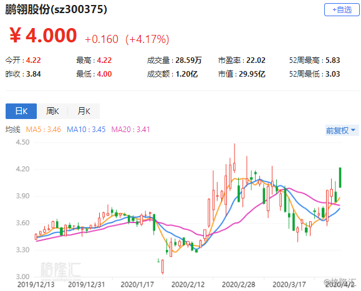Screen dimensions: 361x291
Task: Click the latest green candlestick near 4.20
Action: coord(340,178)
